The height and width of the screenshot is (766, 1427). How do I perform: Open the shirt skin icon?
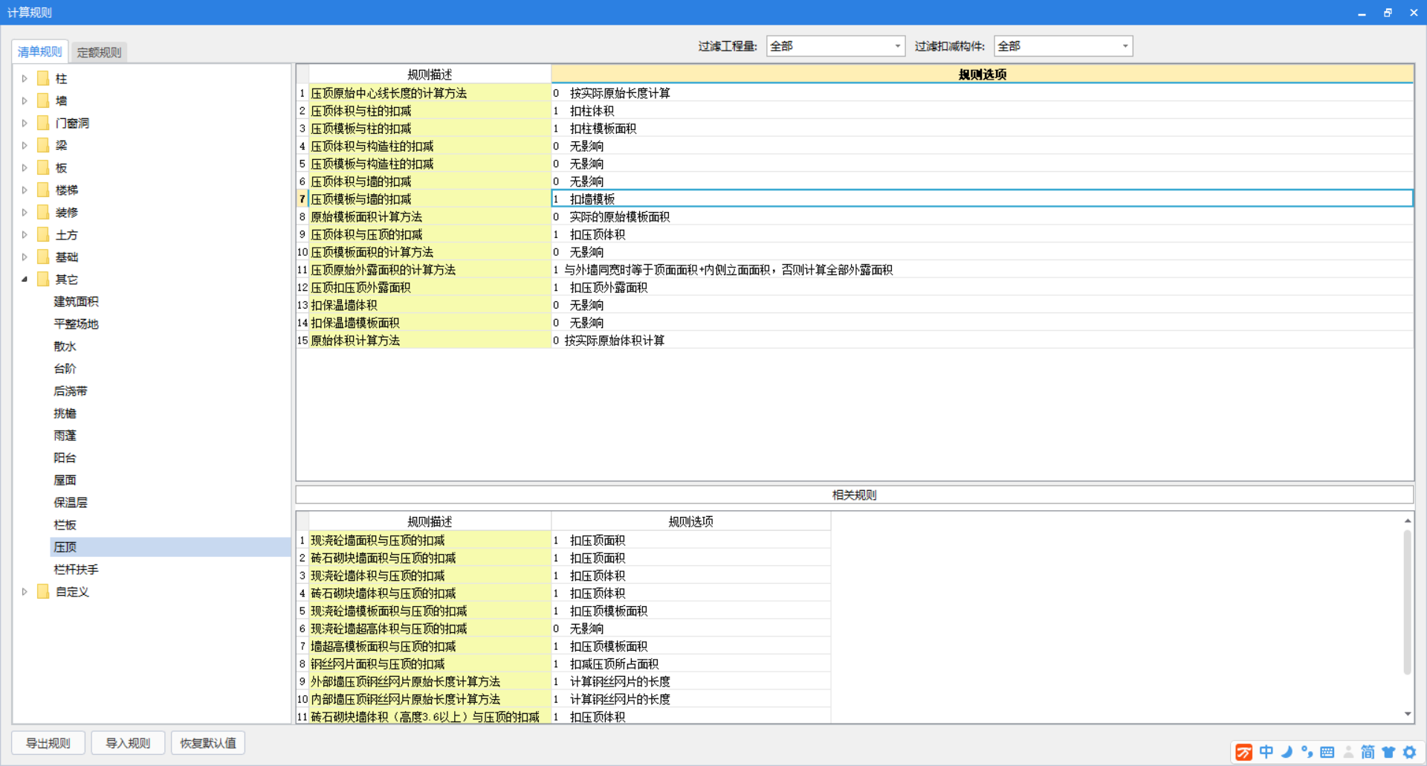click(x=1388, y=753)
